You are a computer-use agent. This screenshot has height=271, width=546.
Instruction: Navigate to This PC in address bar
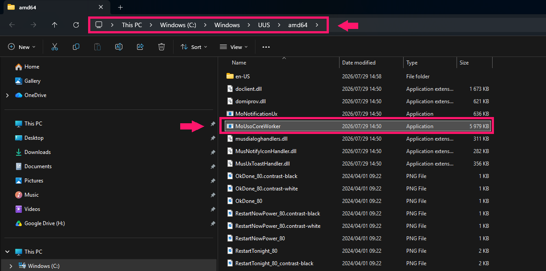point(132,25)
